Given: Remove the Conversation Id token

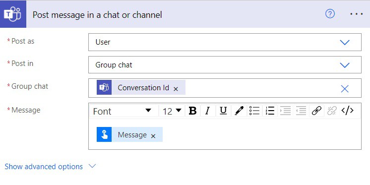Looking at the screenshot, I should point(176,89).
